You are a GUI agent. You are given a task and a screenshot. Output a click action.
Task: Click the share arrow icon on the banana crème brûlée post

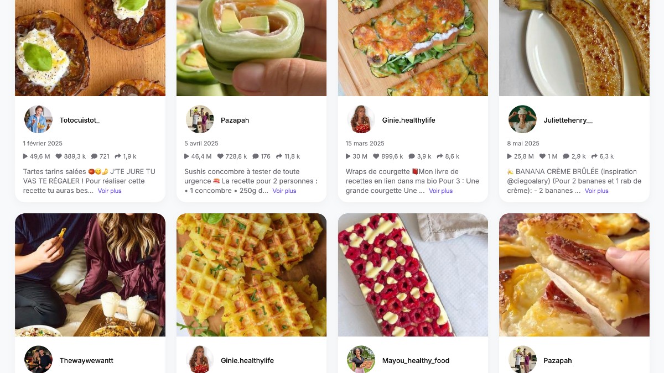(x=595, y=156)
